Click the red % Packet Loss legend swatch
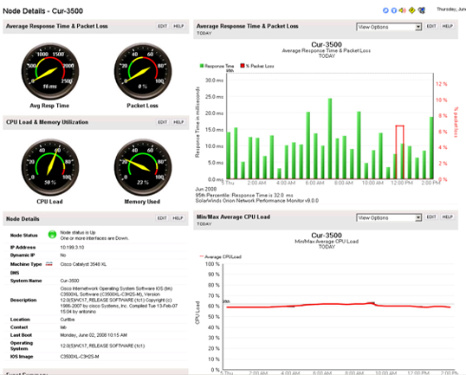Viewport: 466px width, 375px height. point(243,66)
